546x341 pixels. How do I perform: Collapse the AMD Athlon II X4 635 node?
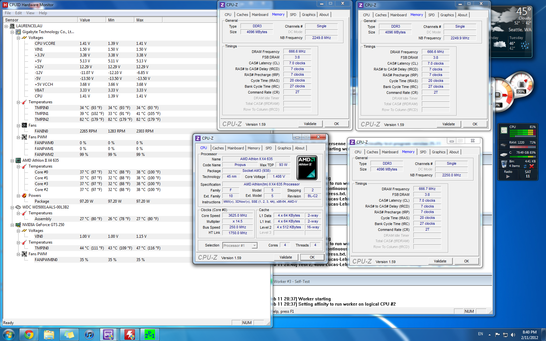(x=12, y=161)
